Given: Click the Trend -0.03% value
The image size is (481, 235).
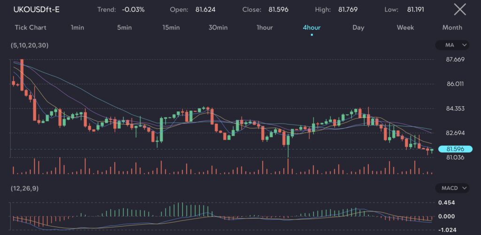Looking at the screenshot, I should 133,9.
